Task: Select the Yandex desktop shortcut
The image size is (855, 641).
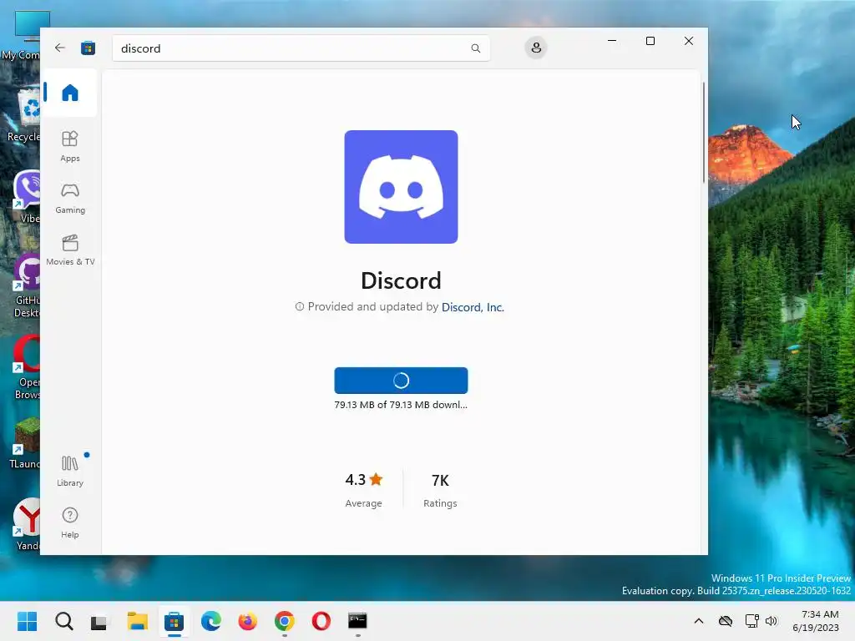Action: coord(28,524)
